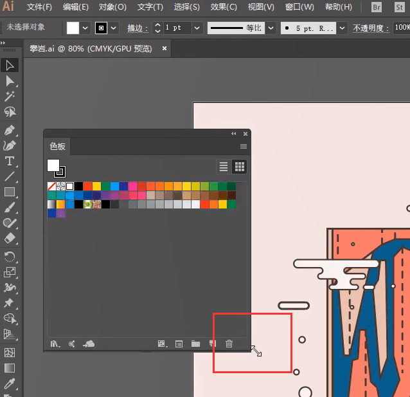Open fill color dropdown in control bar
The image size is (410, 397).
(85, 28)
